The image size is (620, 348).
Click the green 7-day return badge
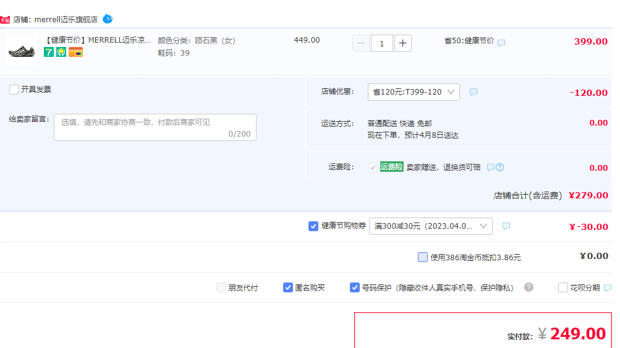click(x=49, y=52)
